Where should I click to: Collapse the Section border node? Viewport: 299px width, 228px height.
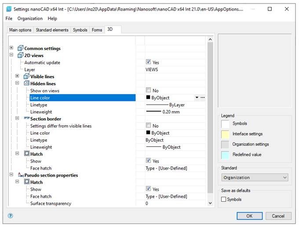tap(17, 118)
